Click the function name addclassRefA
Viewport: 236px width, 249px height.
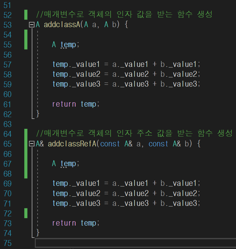(72, 144)
